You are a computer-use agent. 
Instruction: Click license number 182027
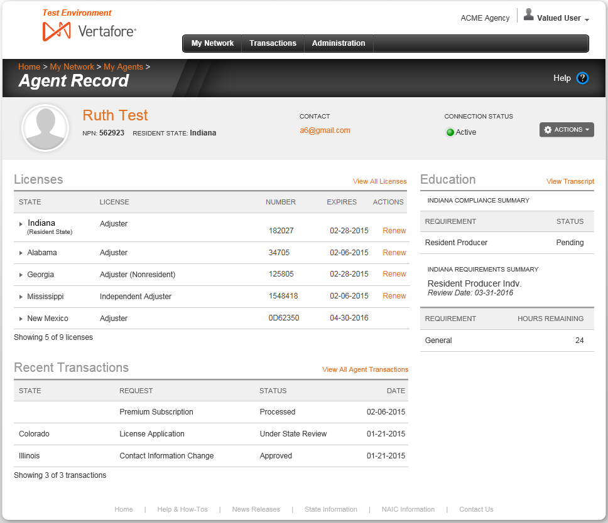click(x=281, y=230)
